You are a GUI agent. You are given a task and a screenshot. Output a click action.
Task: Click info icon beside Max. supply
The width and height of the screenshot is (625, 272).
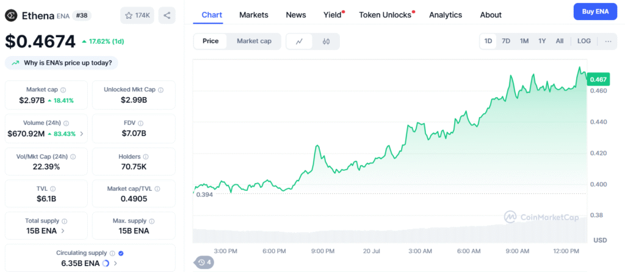152,221
